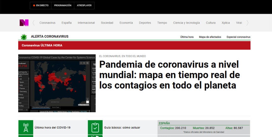
Task: Open the PROGRAMACIÓN tab
Action: click(63, 5)
